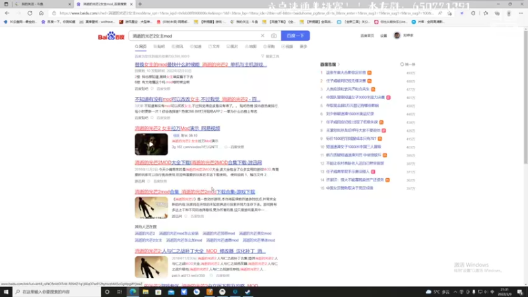Reload the page with refresh icon
Screen dimensions: 528x297
pyautogui.click(x=30, y=13)
